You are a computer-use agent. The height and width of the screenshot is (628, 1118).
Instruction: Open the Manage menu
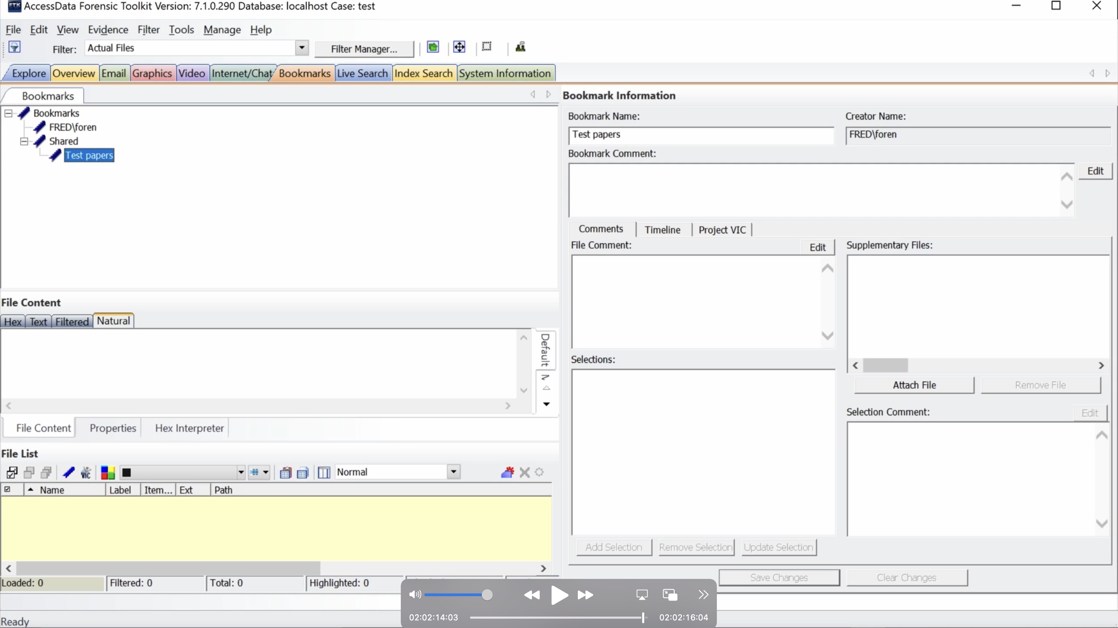coord(222,29)
